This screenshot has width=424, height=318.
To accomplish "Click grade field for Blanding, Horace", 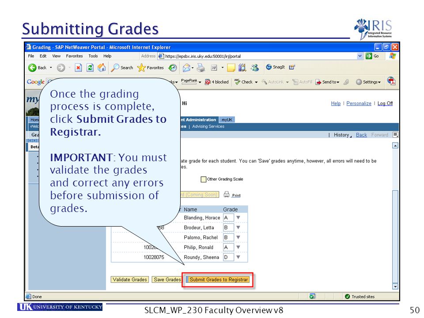I will (x=228, y=218).
